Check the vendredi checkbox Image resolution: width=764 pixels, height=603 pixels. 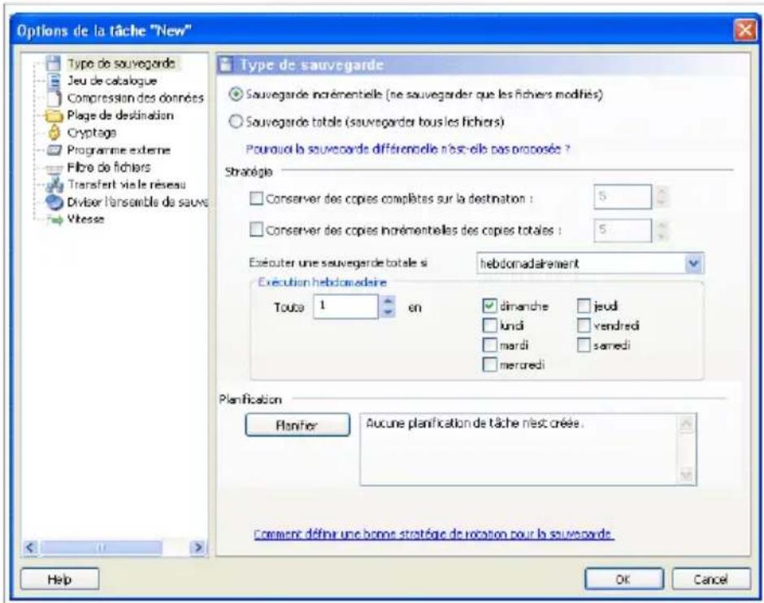point(584,325)
